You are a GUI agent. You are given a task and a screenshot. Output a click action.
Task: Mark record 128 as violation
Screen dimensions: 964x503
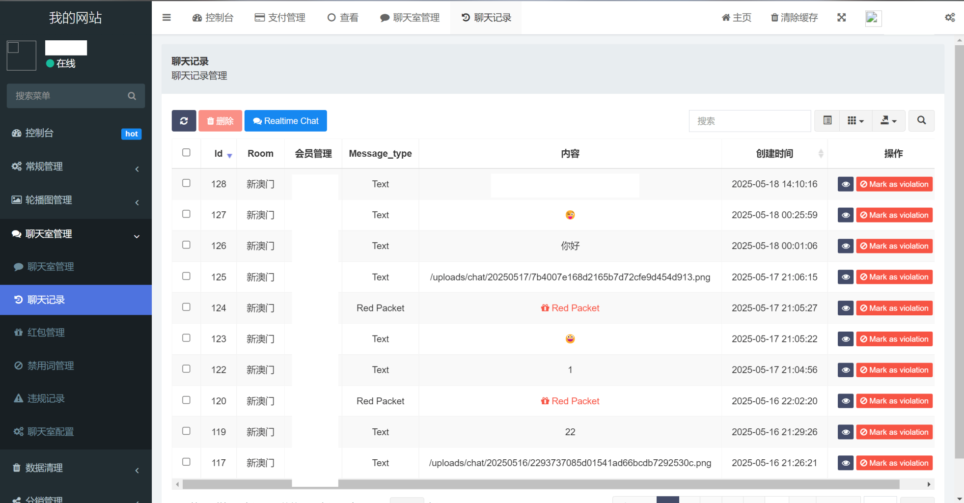tap(894, 184)
